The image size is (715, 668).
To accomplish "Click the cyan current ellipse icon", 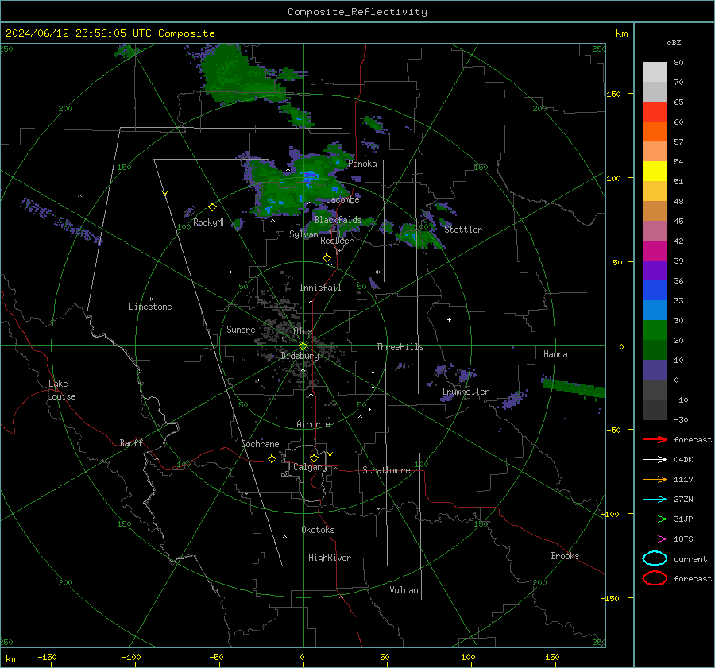I will tap(655, 558).
